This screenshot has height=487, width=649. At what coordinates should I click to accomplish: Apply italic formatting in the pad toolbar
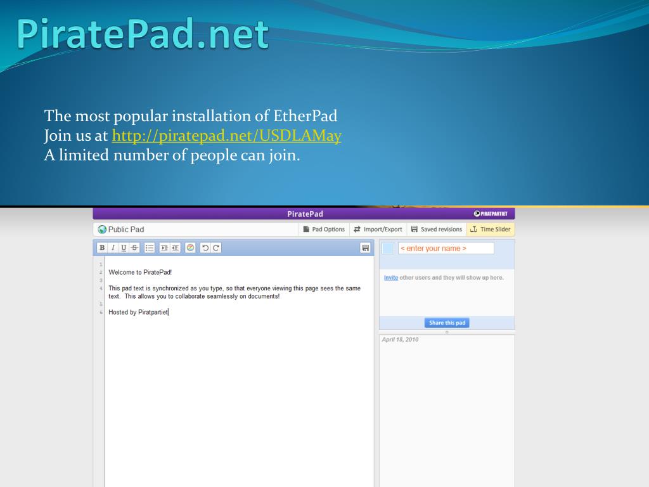113,248
